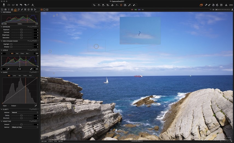Reset the Levels panel with its reset arrow
Viewport: 234px width, 143px height.
point(34,50)
